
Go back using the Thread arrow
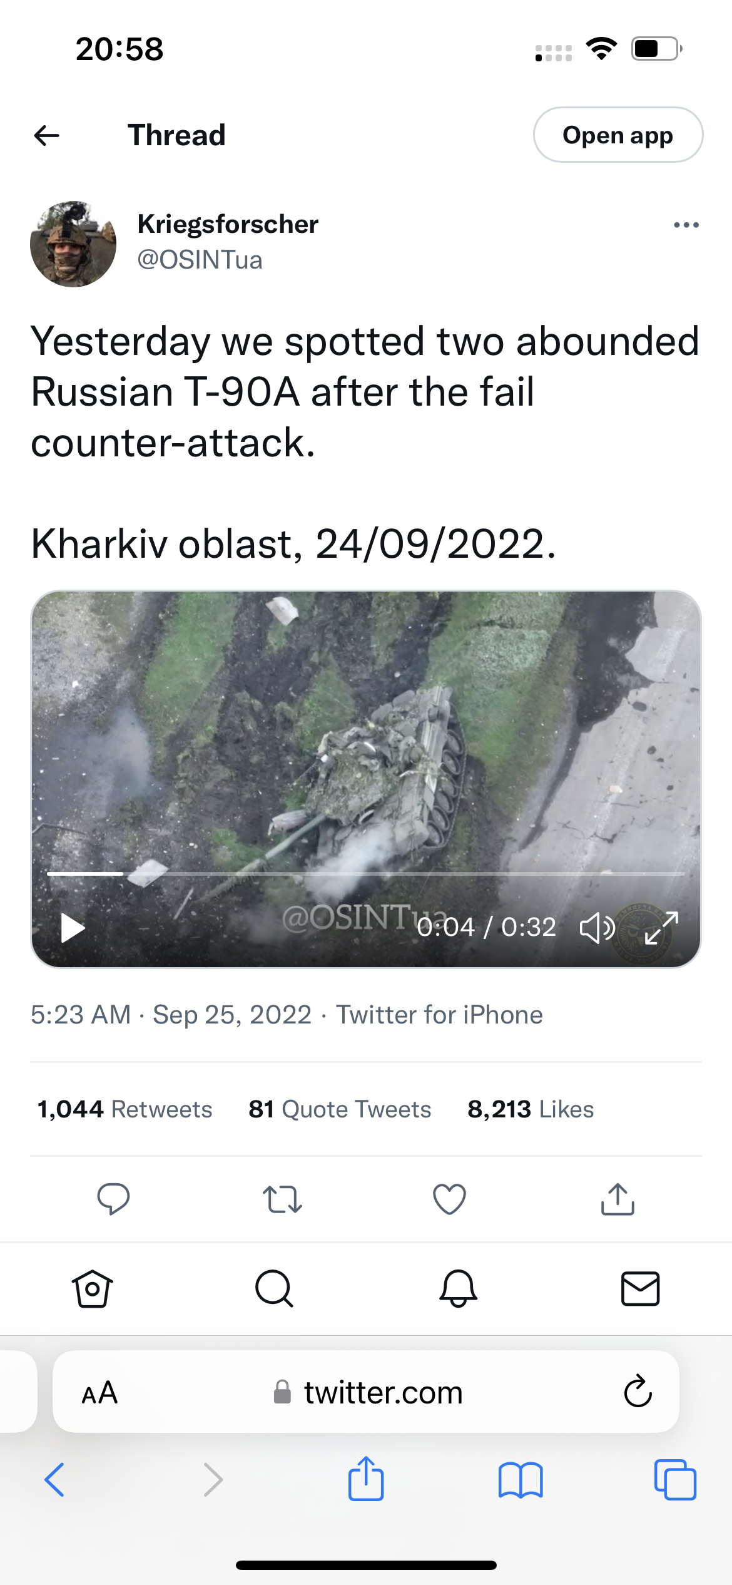[46, 135]
